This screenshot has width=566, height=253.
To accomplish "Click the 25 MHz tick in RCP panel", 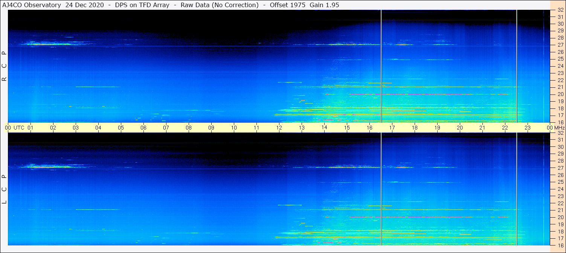I will [x=560, y=59].
